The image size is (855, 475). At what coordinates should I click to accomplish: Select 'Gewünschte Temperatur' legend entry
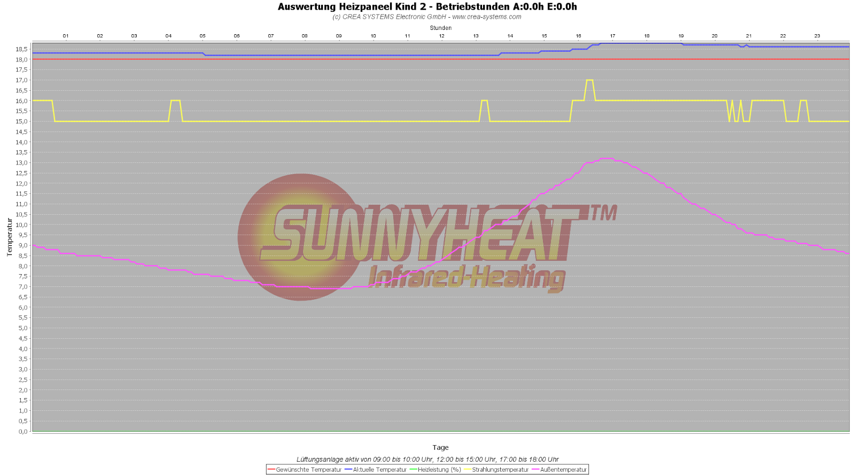308,470
